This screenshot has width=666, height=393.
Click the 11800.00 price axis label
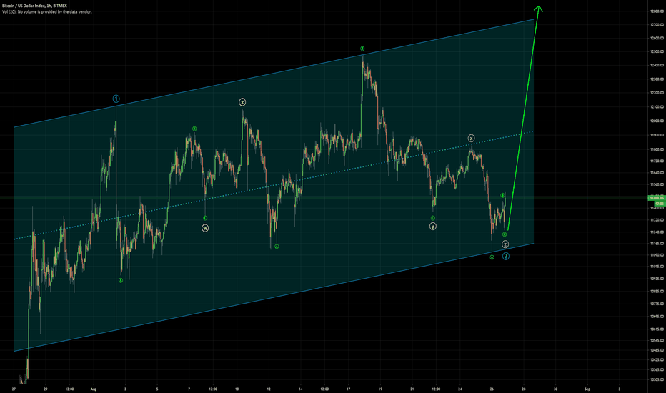point(657,149)
